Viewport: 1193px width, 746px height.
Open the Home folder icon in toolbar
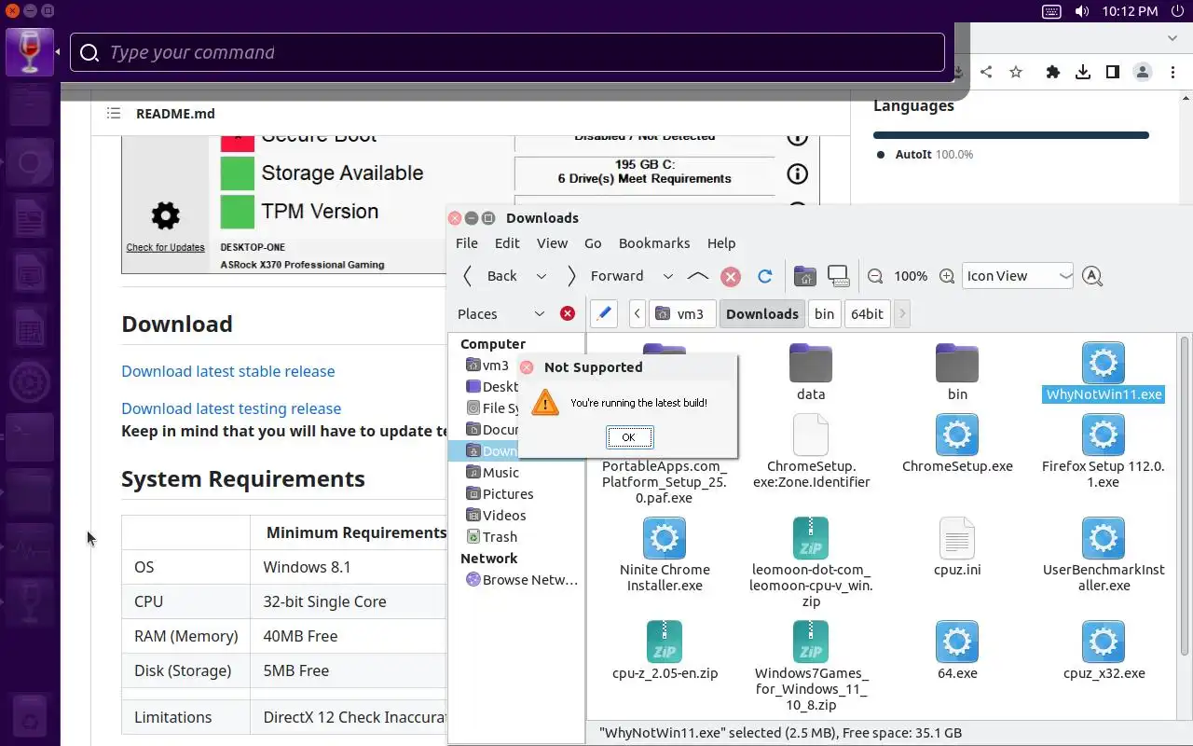point(804,276)
